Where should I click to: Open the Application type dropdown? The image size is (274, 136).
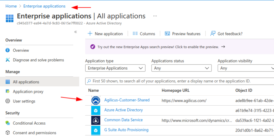tap(115, 68)
